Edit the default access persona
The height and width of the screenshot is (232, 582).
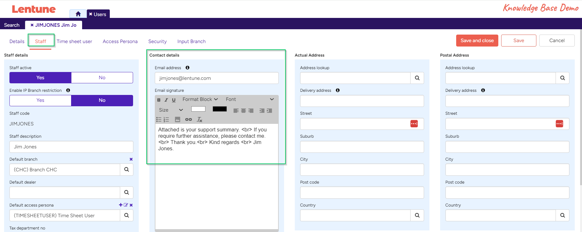(126, 205)
